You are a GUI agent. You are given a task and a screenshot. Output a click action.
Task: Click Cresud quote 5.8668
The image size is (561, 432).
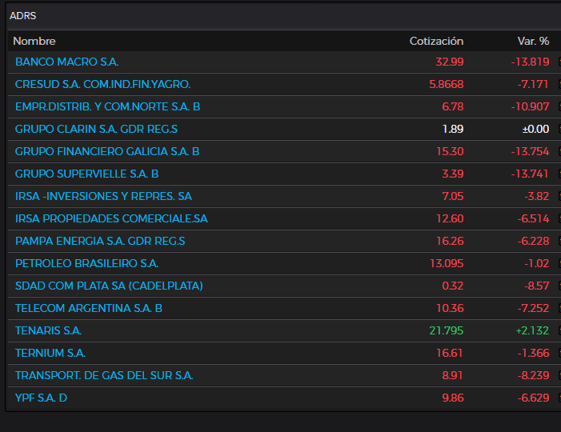pos(447,84)
